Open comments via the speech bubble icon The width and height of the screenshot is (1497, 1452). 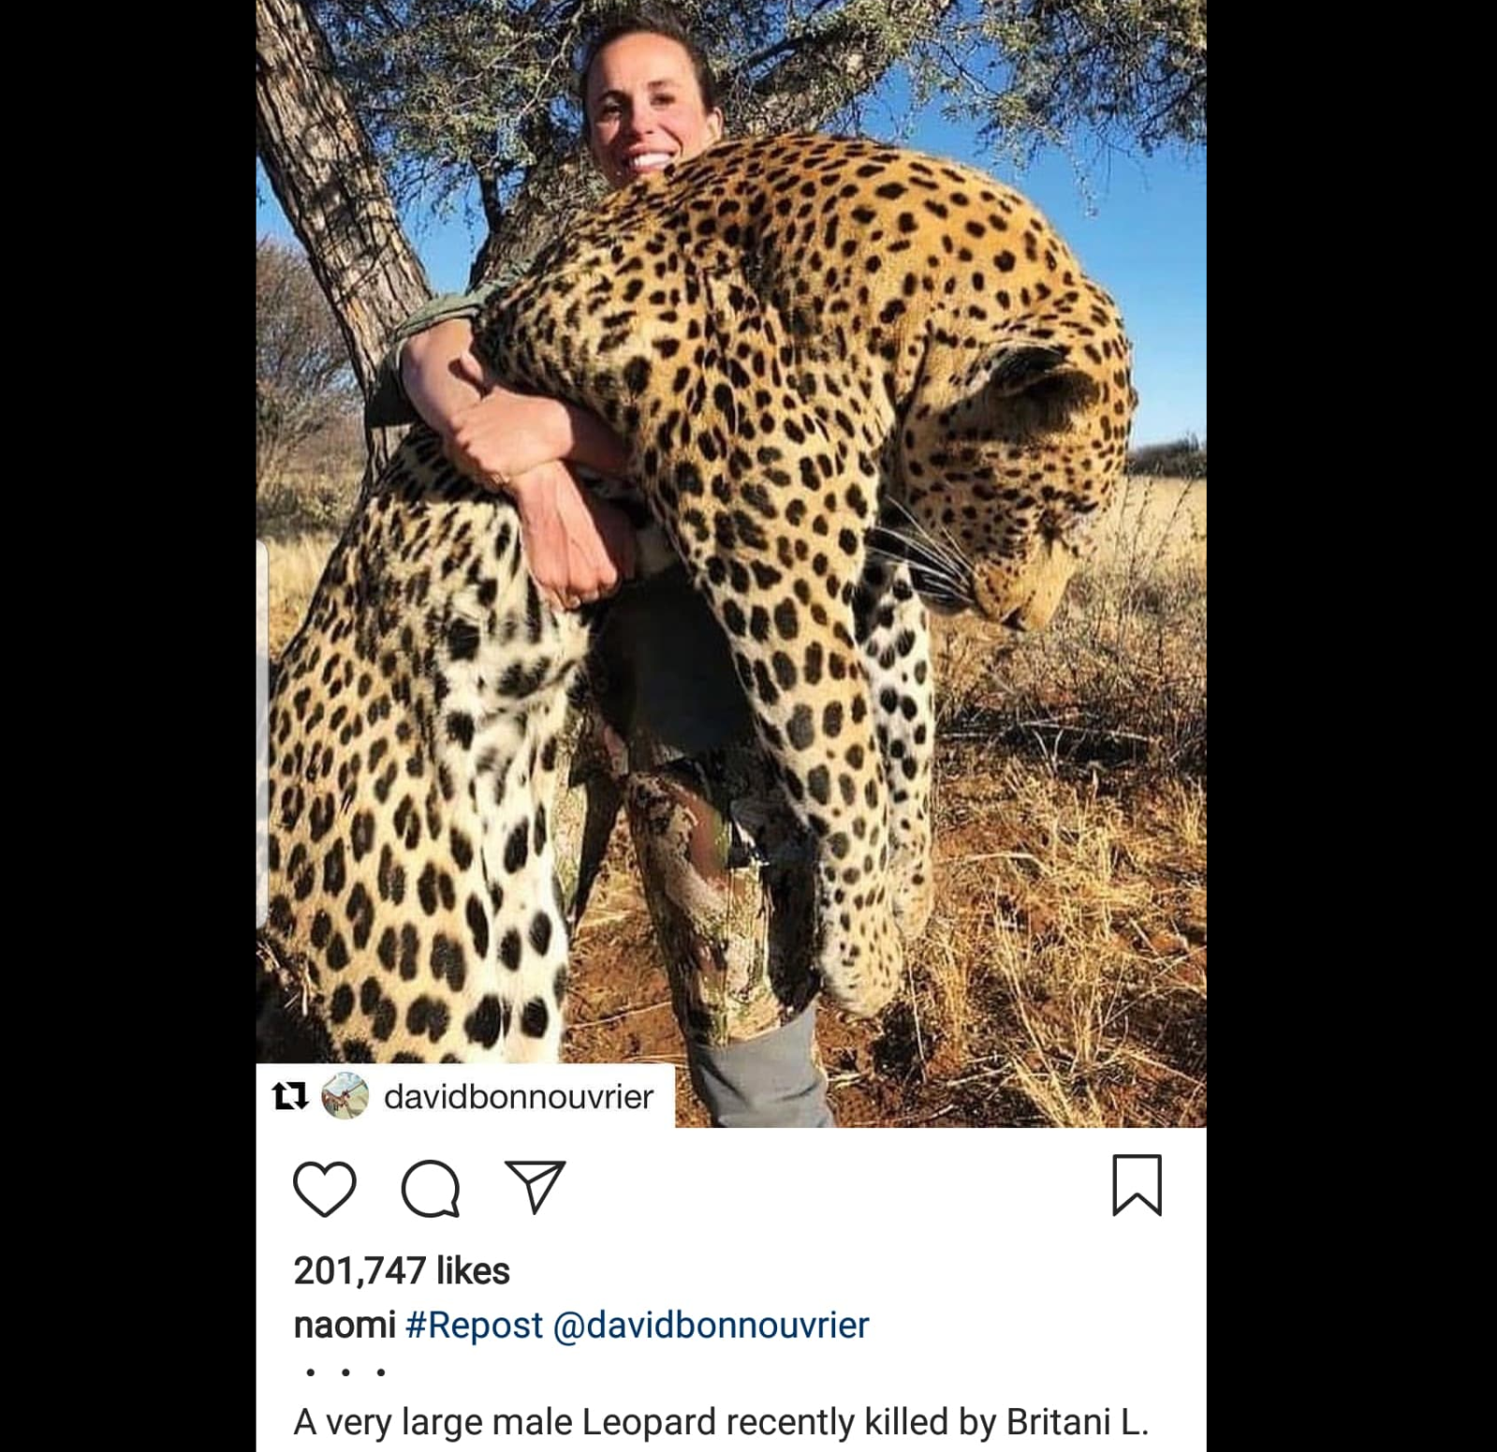tap(430, 1188)
